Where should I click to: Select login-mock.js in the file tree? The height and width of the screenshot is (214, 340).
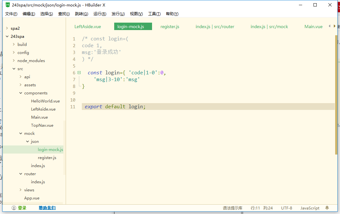pyautogui.click(x=50, y=150)
